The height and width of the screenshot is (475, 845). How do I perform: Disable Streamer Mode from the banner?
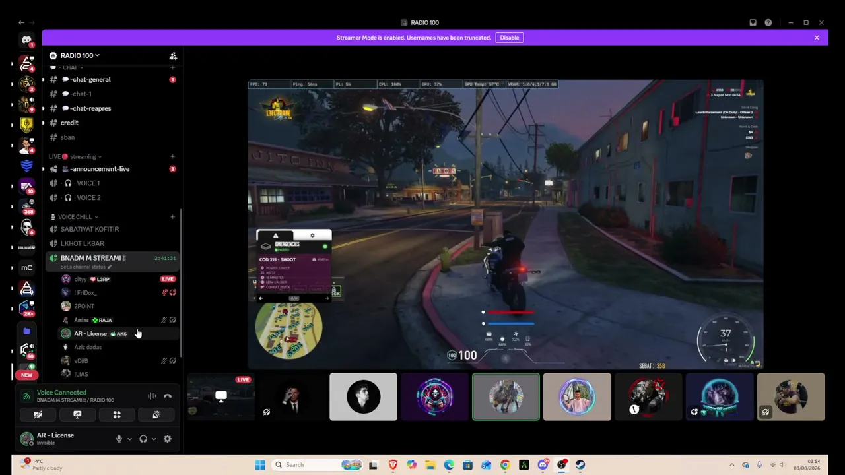click(x=510, y=38)
